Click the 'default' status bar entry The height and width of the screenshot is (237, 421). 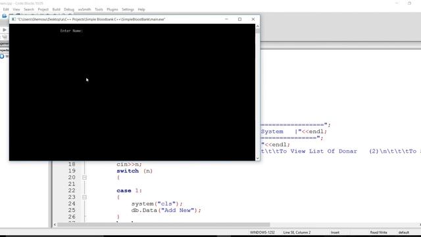click(x=403, y=232)
